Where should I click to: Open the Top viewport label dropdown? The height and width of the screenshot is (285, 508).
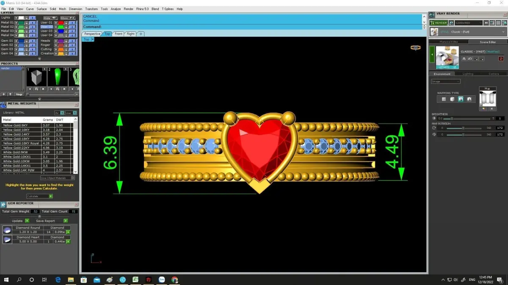click(x=92, y=39)
